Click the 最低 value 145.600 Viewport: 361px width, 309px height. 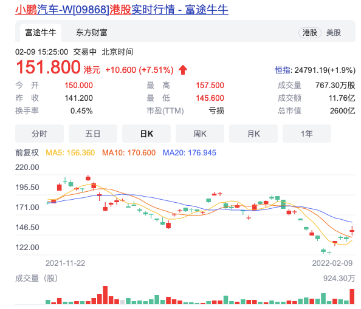click(210, 98)
